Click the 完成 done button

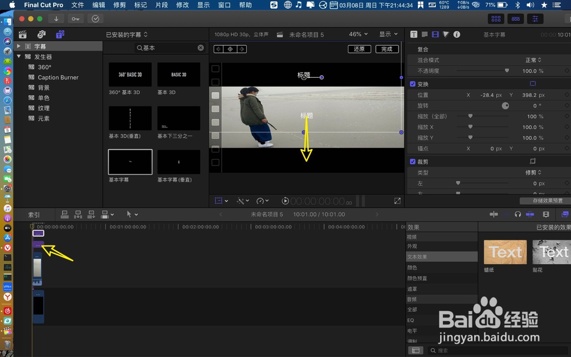tap(387, 49)
